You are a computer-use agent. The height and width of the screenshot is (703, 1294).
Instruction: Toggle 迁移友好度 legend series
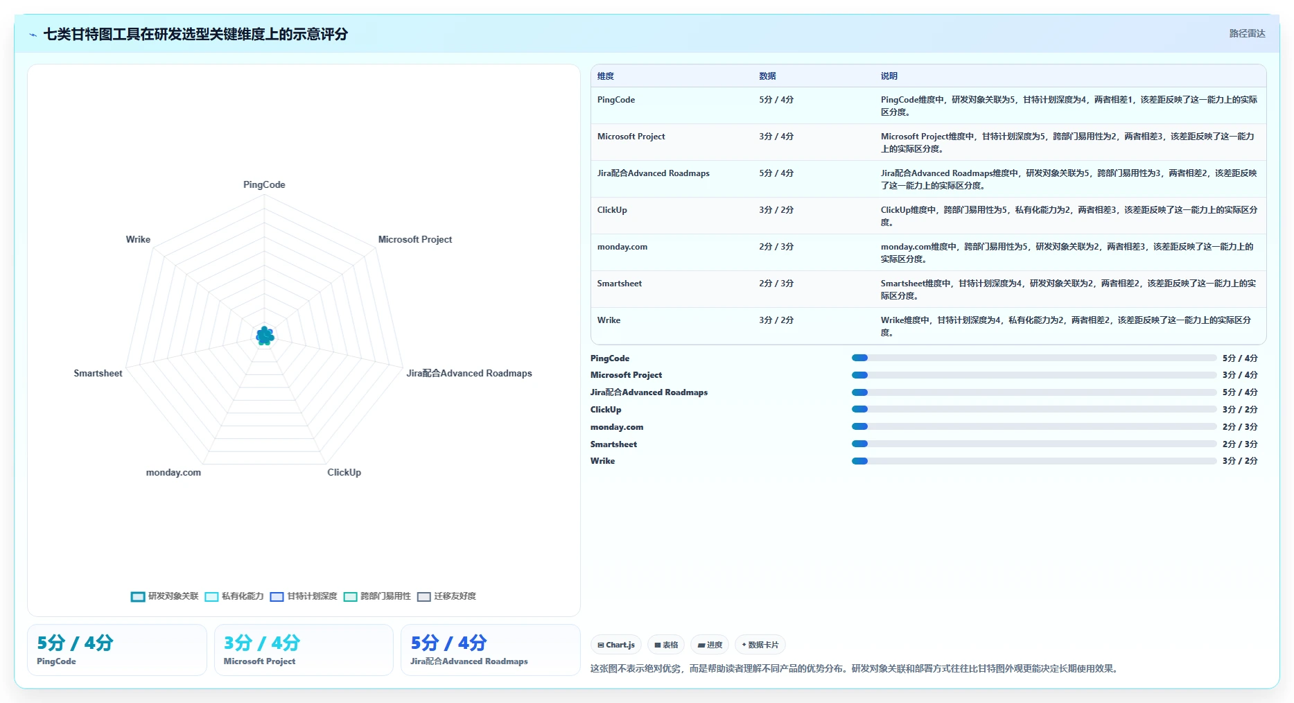pos(446,596)
